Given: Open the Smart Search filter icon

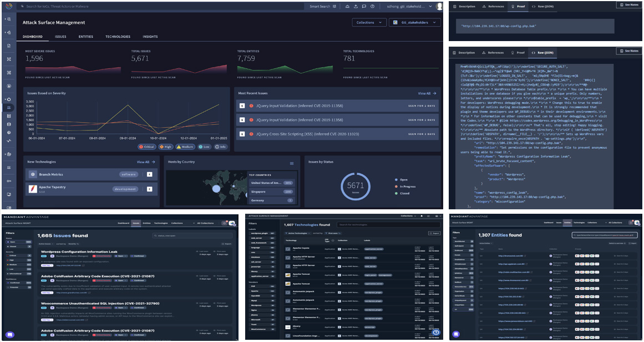Looking at the screenshot, I should point(334,7).
